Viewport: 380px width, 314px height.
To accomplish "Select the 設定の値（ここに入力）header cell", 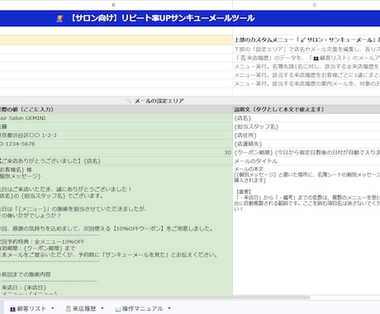I will pos(116,109).
